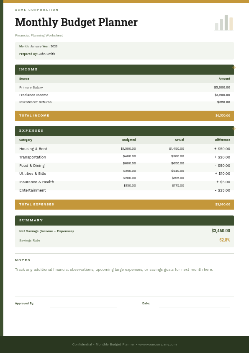The image size is (249, 353).
Task: Click the EXPENSES section header
Action: [125, 131]
